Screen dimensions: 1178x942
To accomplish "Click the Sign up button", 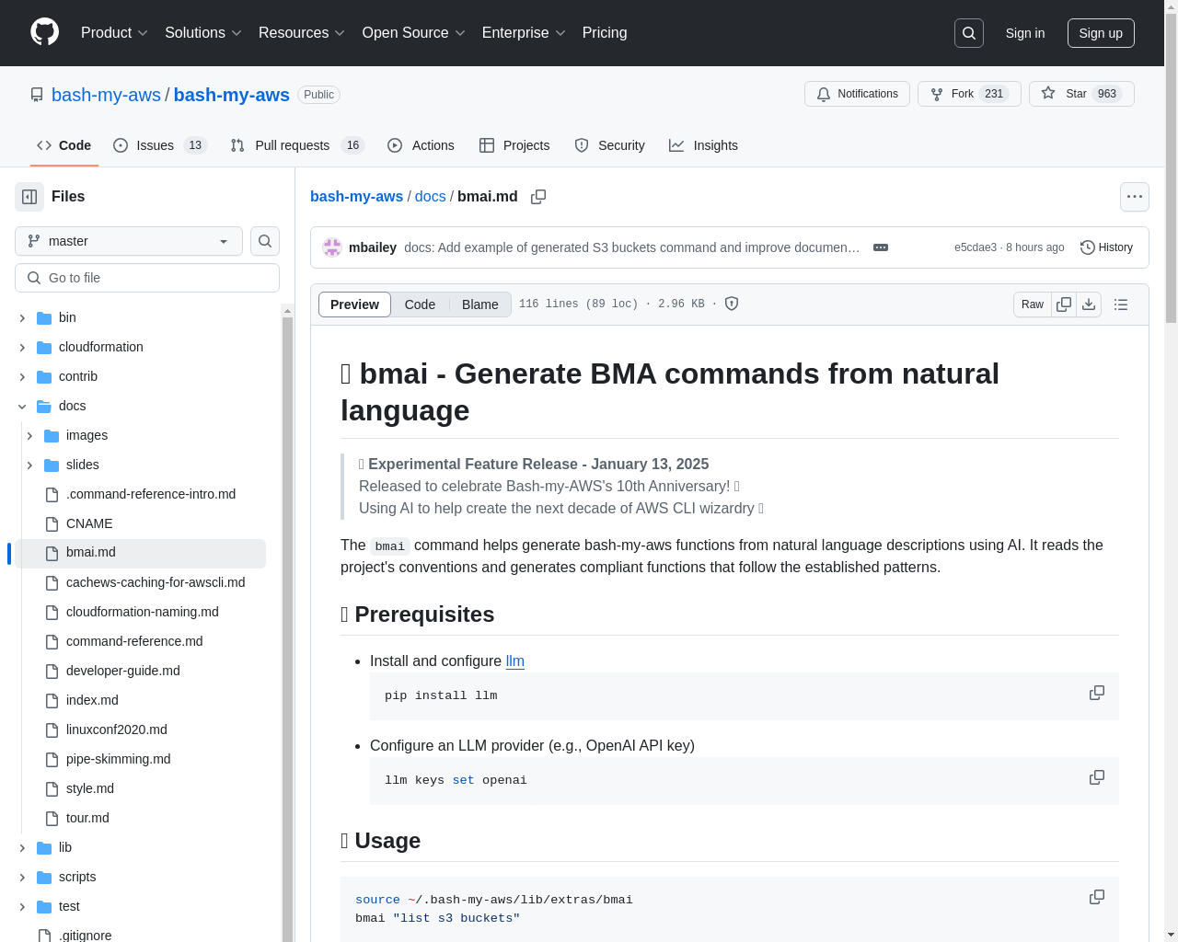I will tap(1101, 33).
